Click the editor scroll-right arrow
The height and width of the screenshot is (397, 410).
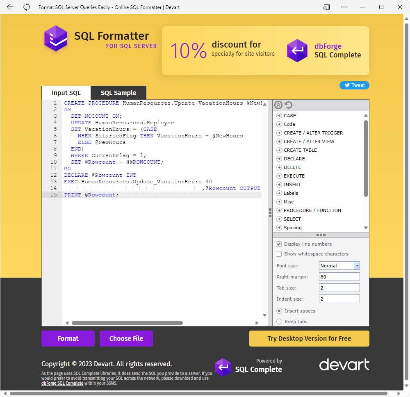(257, 323)
